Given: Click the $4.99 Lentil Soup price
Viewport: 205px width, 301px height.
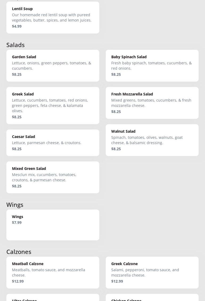Looking at the screenshot, I should pos(17,26).
